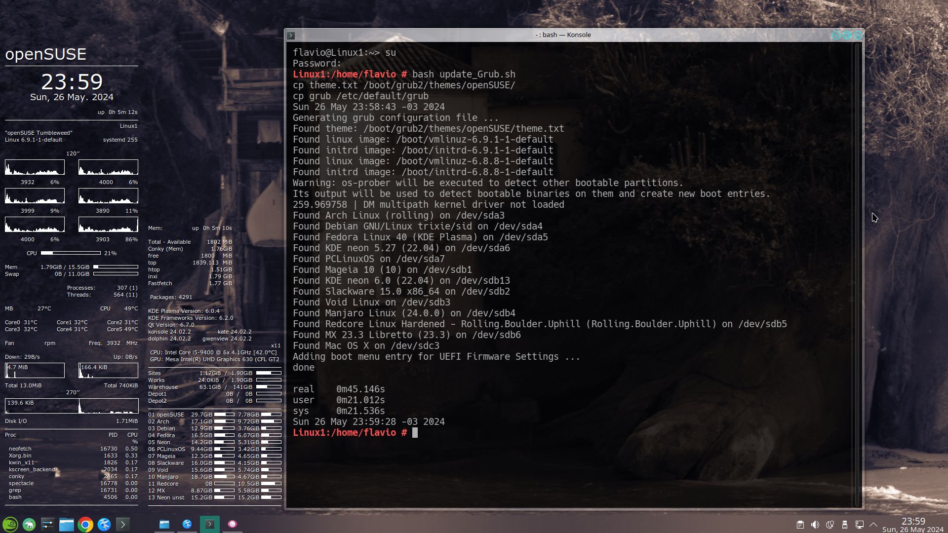Click 'bash update_Grub.sh' command text

464,75
